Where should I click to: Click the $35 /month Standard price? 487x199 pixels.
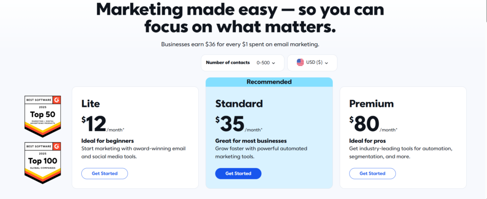click(x=239, y=123)
